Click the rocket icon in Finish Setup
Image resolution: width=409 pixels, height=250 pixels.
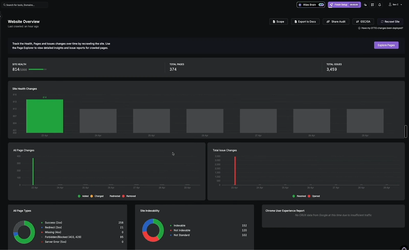pos(332,5)
